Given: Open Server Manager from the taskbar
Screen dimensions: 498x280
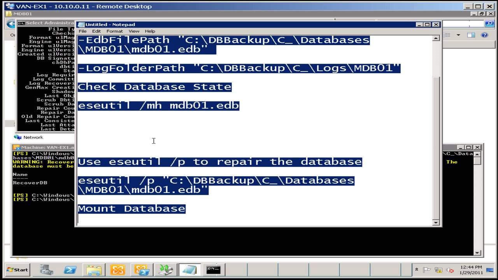Looking at the screenshot, I should pos(47,269).
